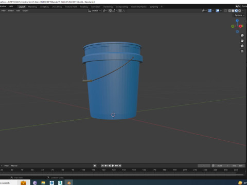This screenshot has width=247, height=185.
Task: Open the Scripting workspace tab
Action: pos(154,7)
